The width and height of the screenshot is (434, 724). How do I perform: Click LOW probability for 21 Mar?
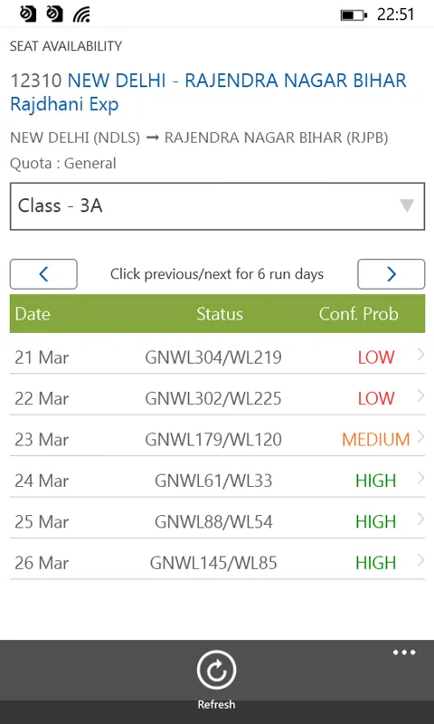376,357
